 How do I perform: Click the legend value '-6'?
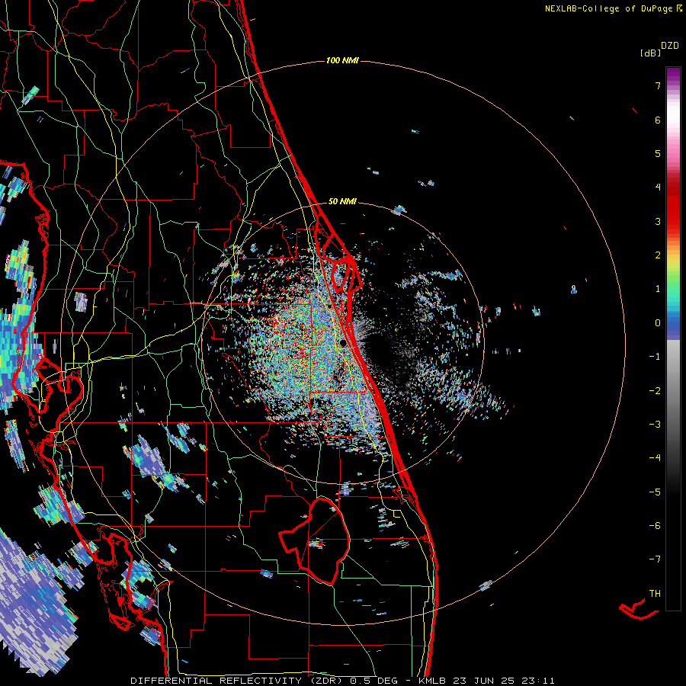(655, 525)
